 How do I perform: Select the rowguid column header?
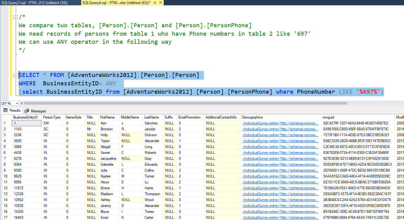coord(358,117)
